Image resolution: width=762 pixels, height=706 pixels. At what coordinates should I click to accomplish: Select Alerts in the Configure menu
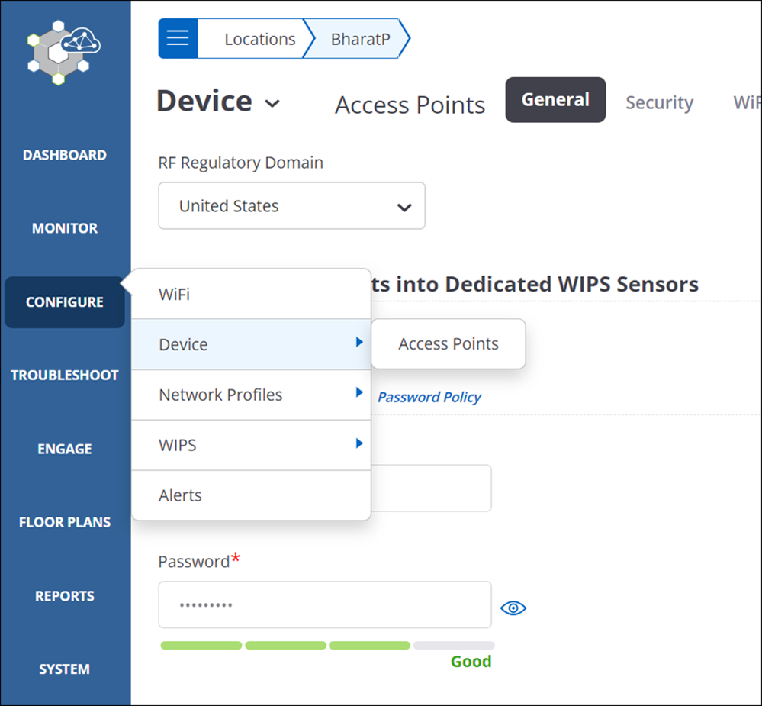point(181,495)
